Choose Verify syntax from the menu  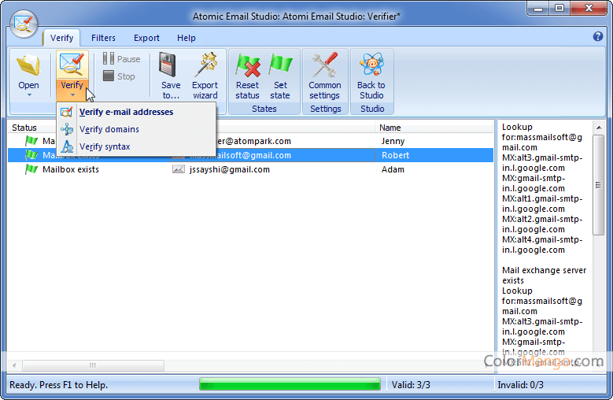tap(105, 146)
